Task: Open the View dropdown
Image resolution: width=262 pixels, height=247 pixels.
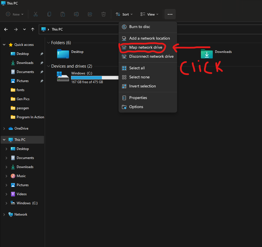Action: (149, 14)
